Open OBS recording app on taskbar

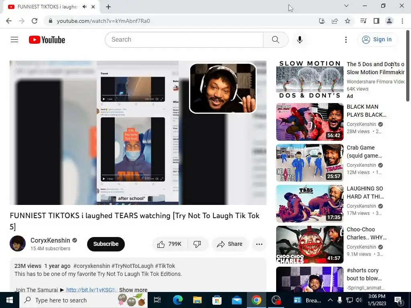276,300
